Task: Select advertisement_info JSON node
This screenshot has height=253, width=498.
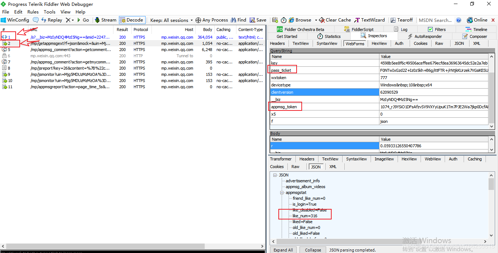Action: click(303, 181)
